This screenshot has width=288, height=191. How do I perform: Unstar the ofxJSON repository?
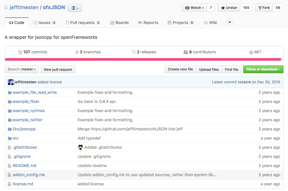tap(229, 8)
